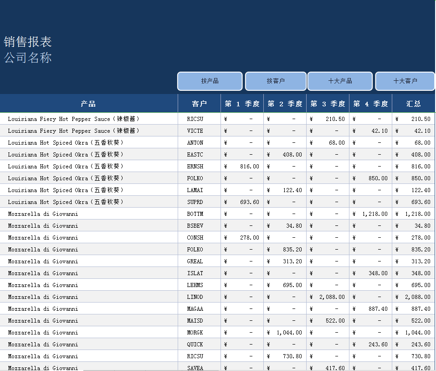Click the 销售报表 title text
The width and height of the screenshot is (436, 371).
27,41
